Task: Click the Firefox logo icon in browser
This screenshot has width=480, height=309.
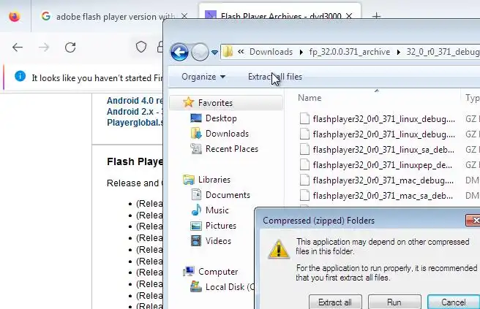Action: tap(15, 16)
